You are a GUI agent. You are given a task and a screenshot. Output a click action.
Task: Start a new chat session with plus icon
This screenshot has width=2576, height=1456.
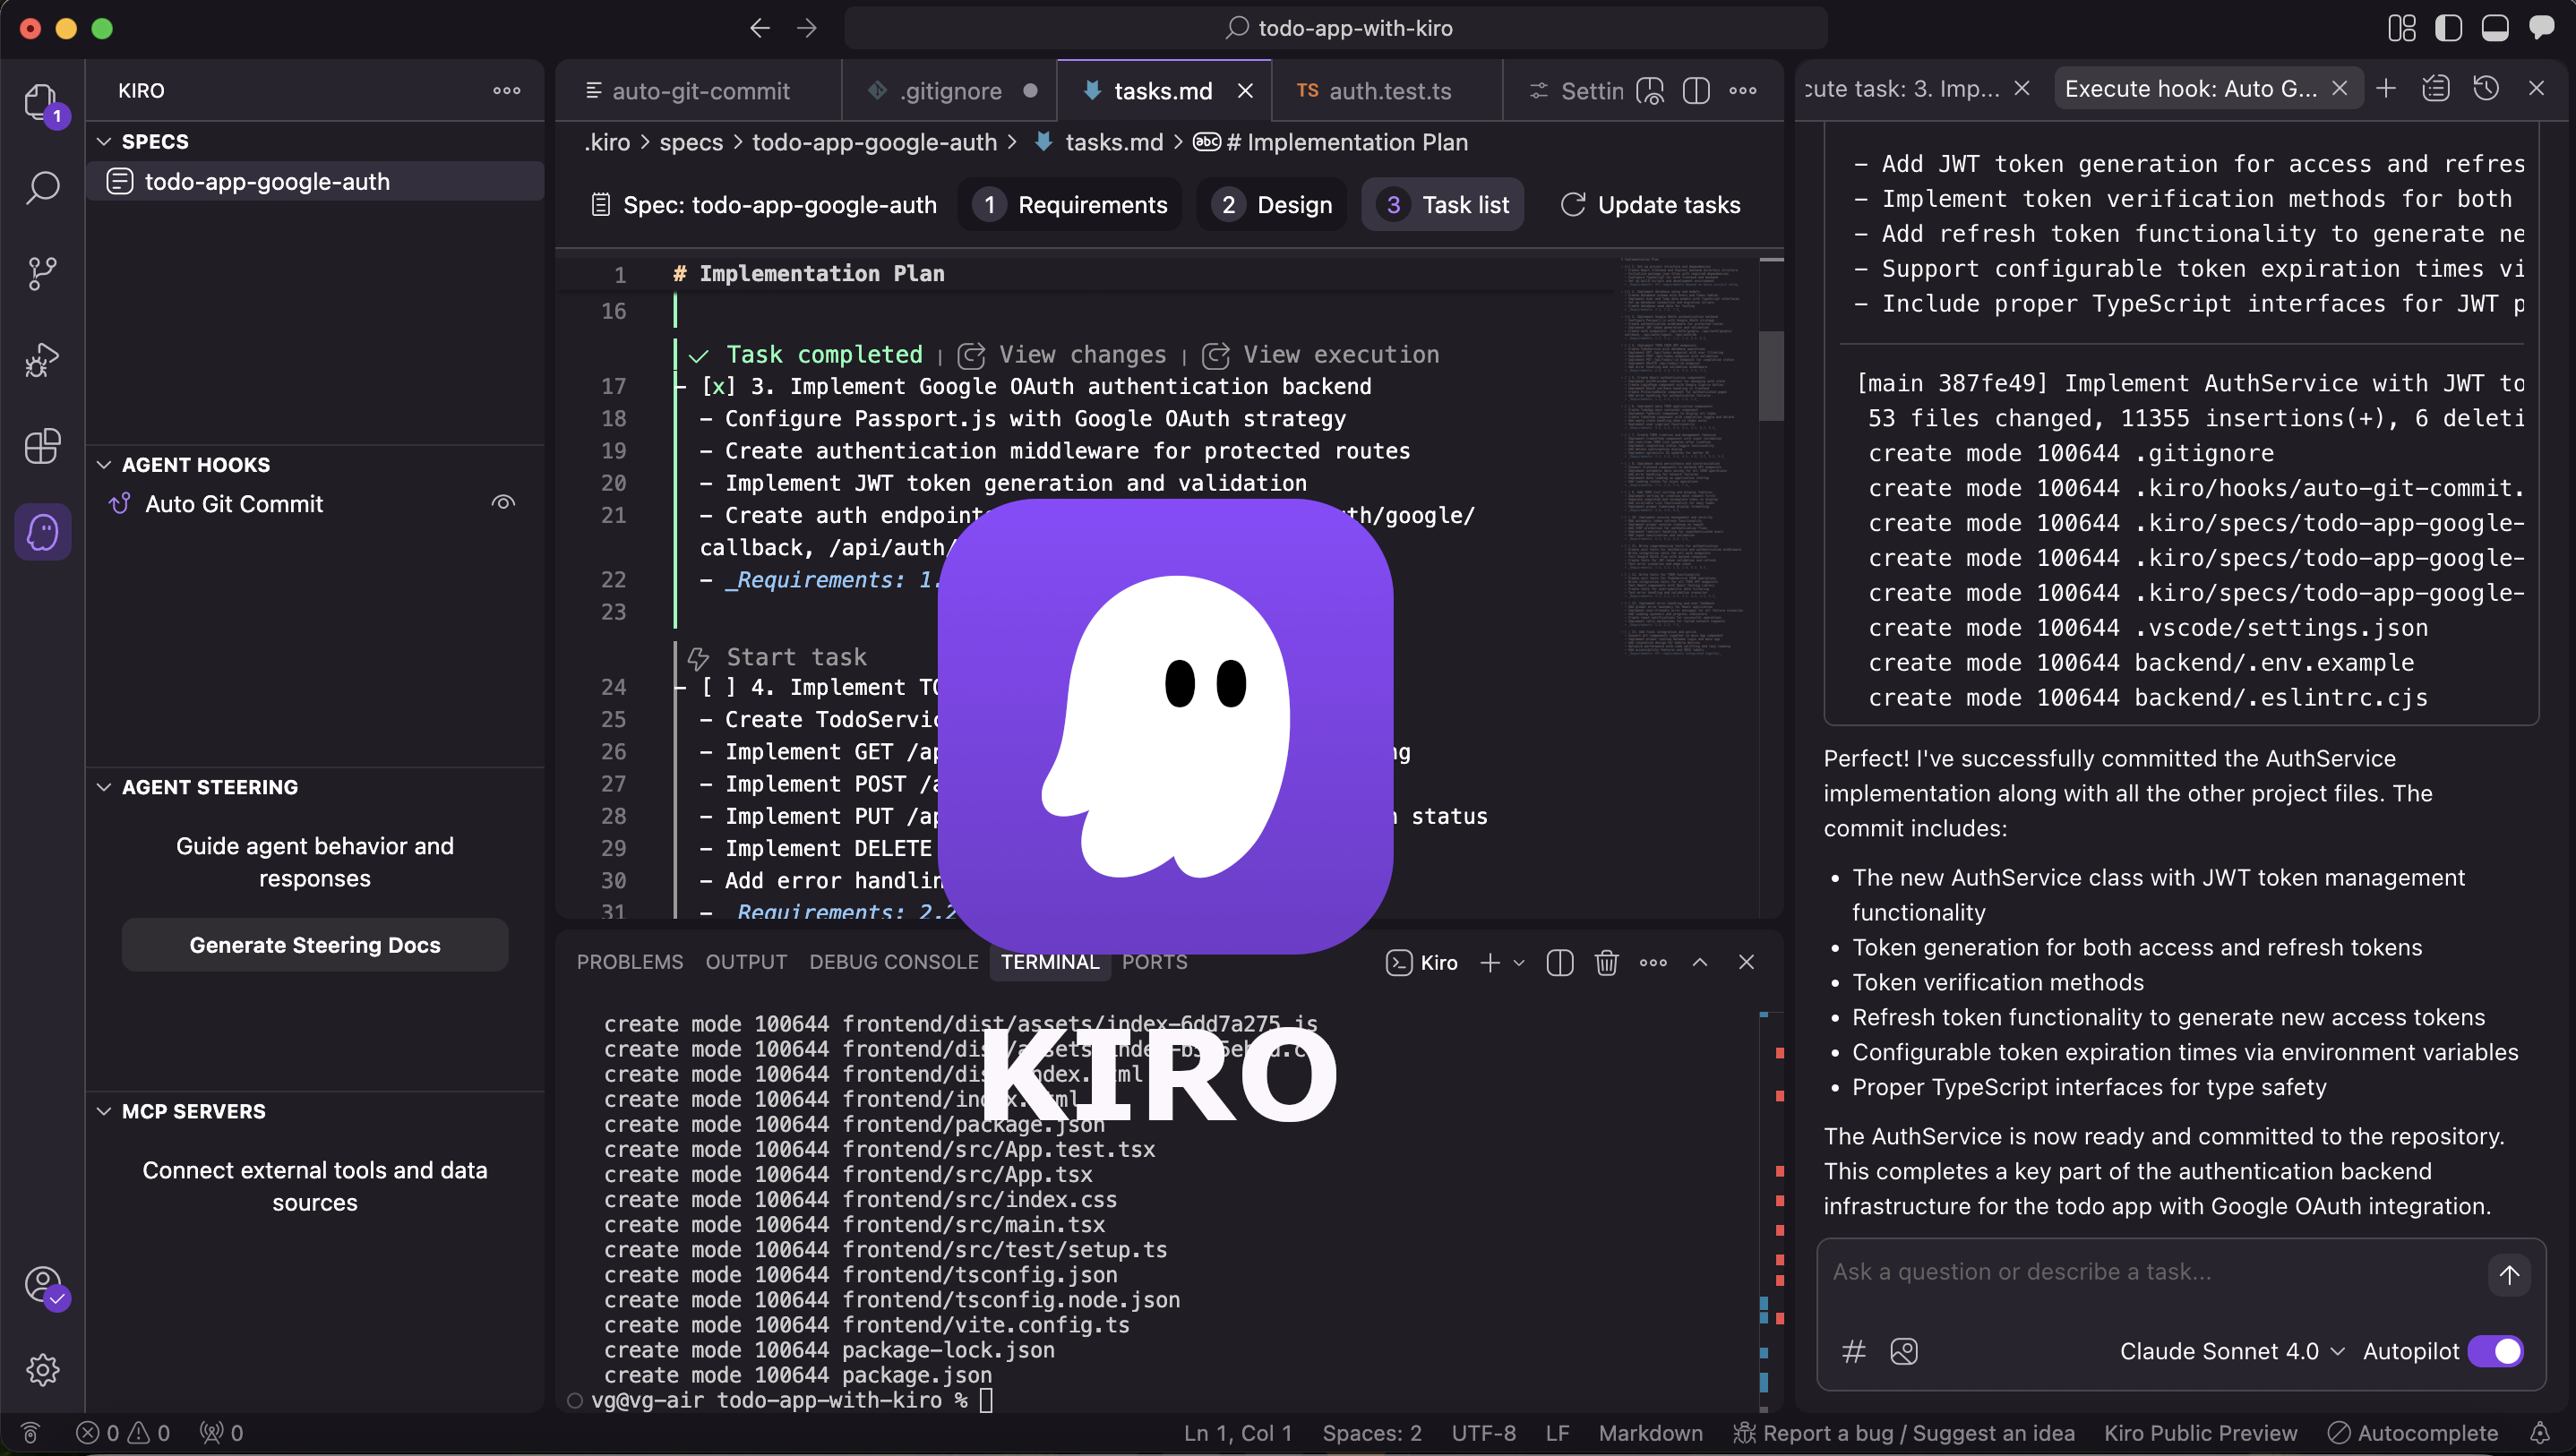(x=2386, y=89)
